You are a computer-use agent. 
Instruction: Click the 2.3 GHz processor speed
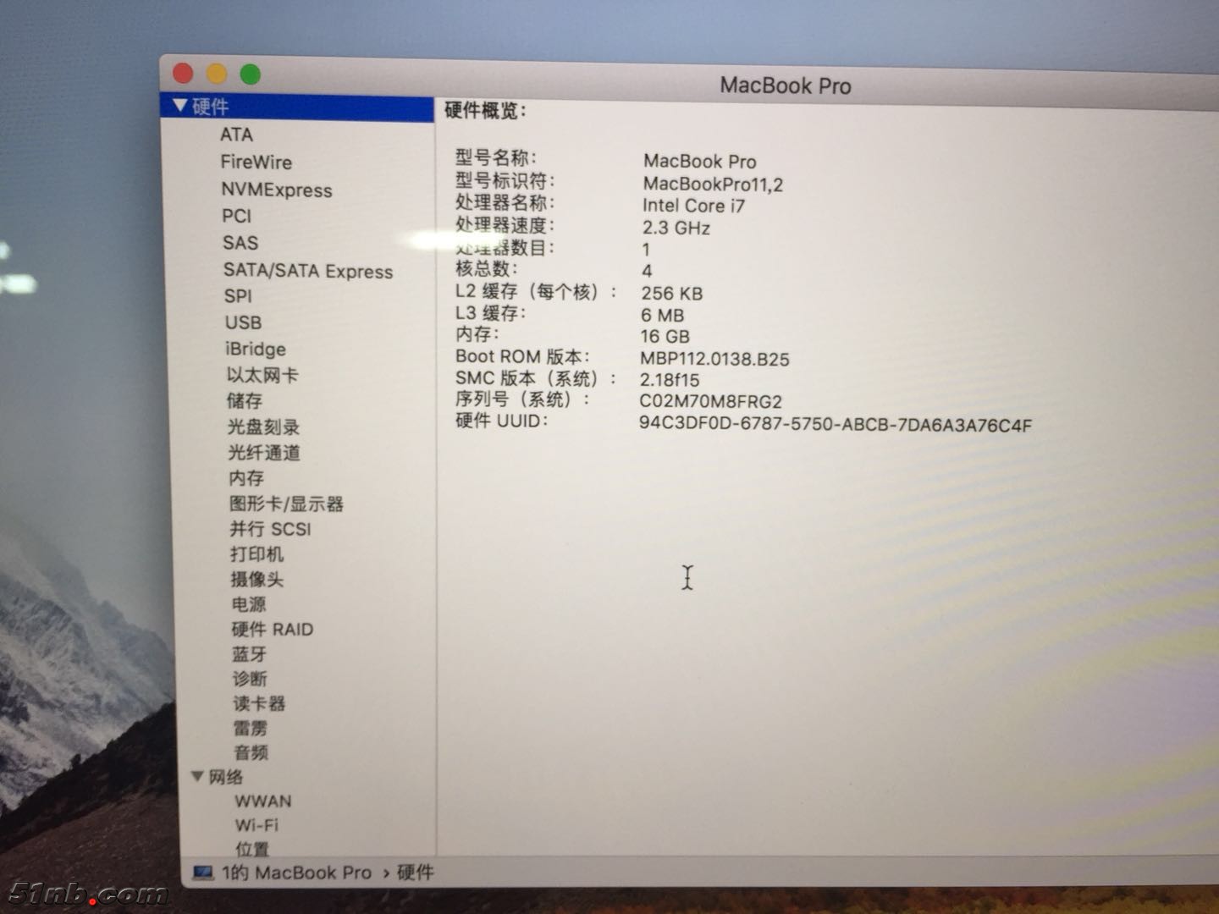click(x=676, y=228)
